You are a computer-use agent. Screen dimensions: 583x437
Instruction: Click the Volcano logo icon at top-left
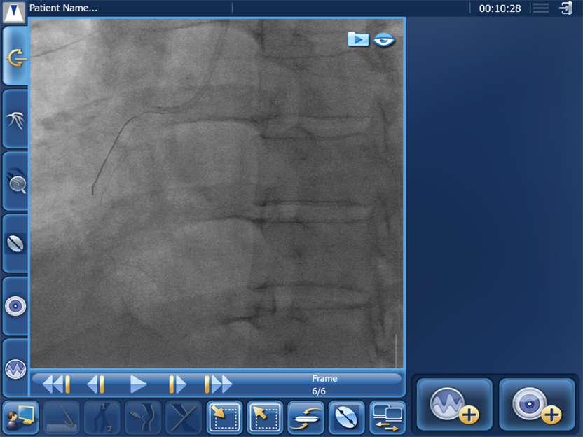coord(14,11)
